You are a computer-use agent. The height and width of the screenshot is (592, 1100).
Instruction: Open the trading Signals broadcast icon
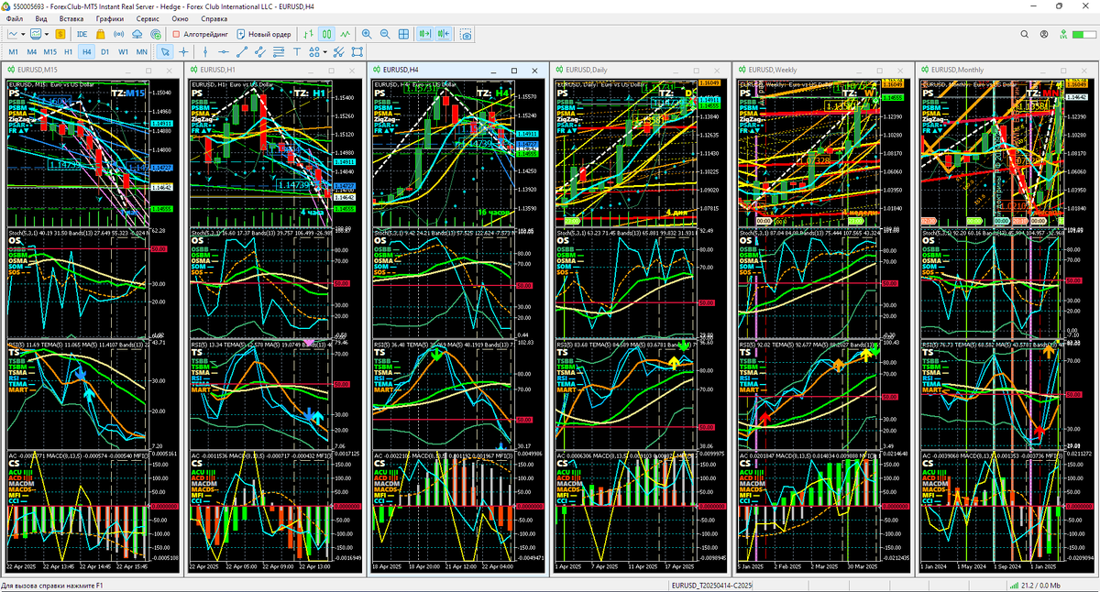119,34
